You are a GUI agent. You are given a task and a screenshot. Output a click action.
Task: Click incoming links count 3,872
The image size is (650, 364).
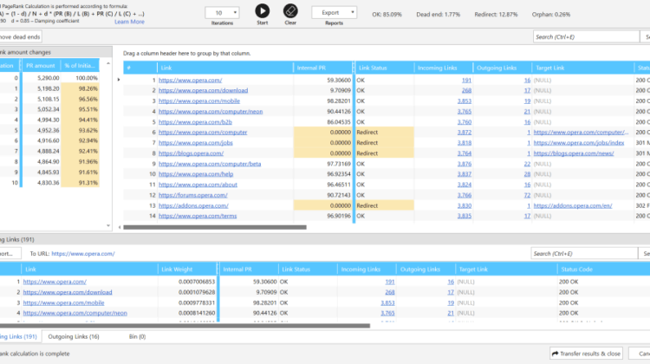(465, 133)
